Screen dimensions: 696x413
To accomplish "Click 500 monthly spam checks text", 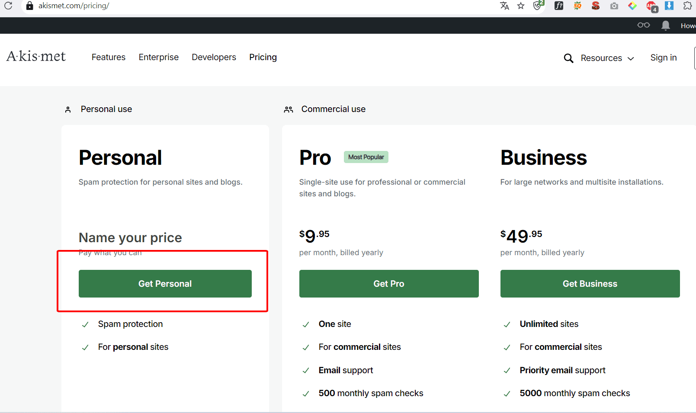I will [x=371, y=393].
